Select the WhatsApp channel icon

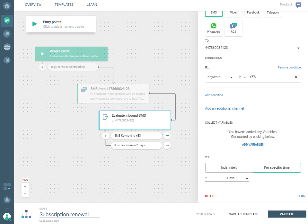pos(214,28)
